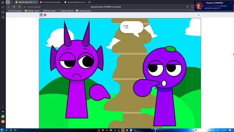This screenshot has width=234, height=132.
Task: Bookmark this page icon in address bar
Action: [x=188, y=7]
